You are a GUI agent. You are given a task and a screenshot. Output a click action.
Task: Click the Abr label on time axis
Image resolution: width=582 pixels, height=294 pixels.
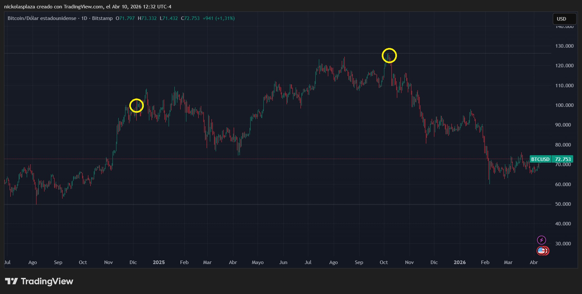click(534, 262)
